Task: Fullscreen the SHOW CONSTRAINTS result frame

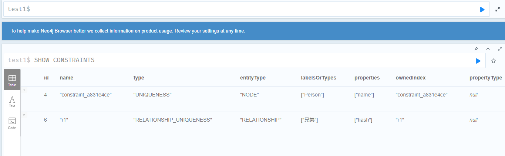Action: click(x=500, y=49)
